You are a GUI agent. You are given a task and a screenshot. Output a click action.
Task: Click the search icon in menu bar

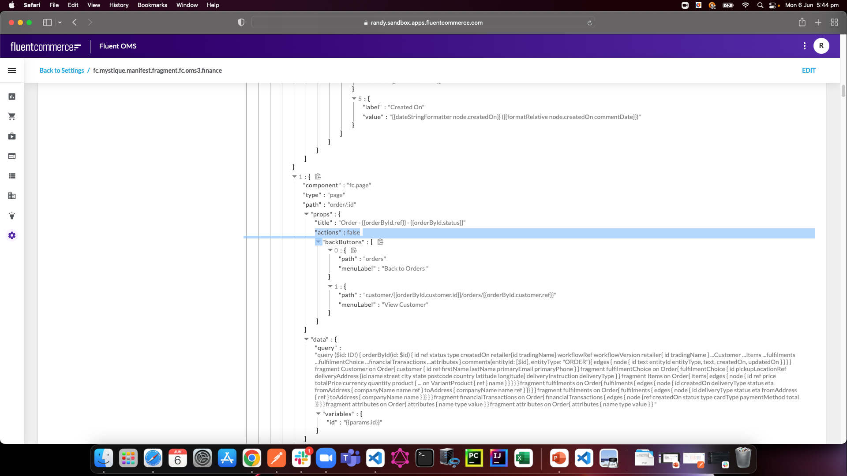point(761,5)
